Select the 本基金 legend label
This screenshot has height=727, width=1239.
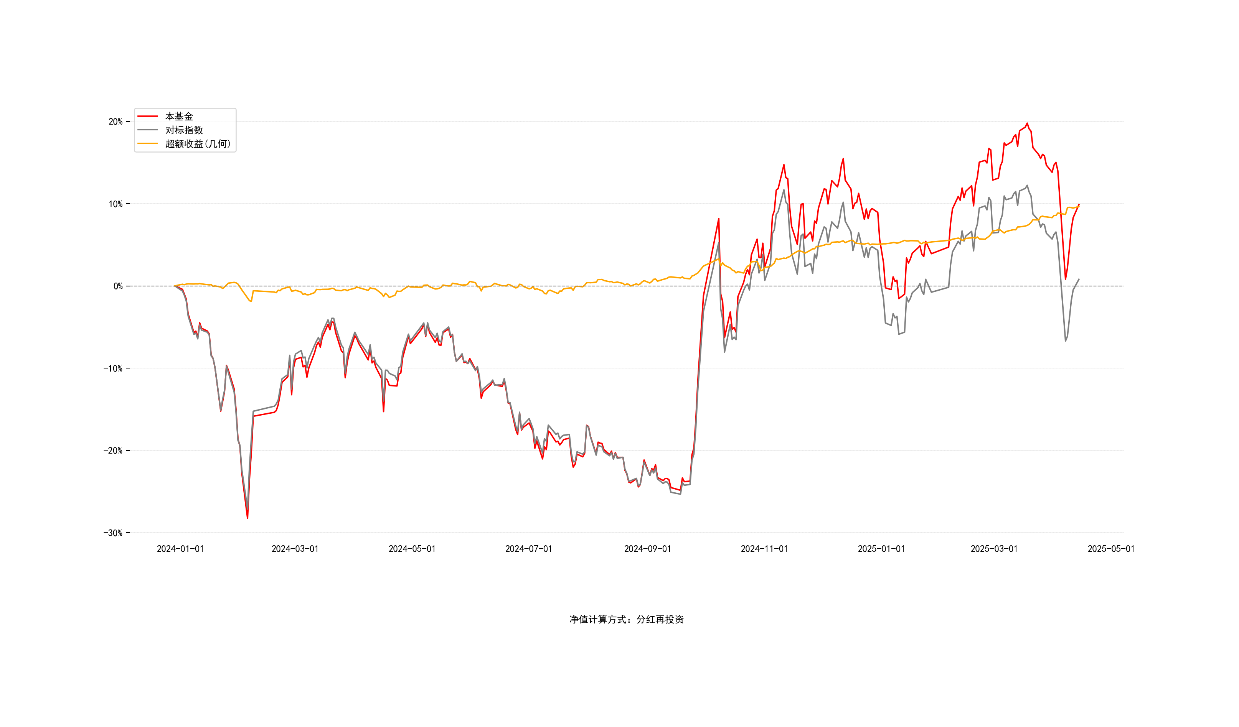[179, 117]
